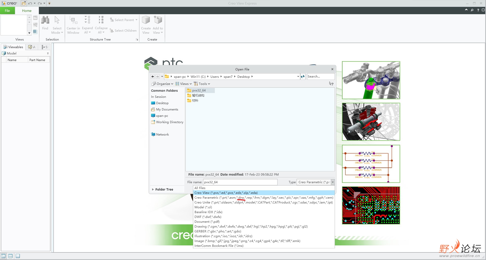The height and width of the screenshot is (260, 486).
Task: Click the bike handlebar model thumbnail
Action: coord(371,80)
